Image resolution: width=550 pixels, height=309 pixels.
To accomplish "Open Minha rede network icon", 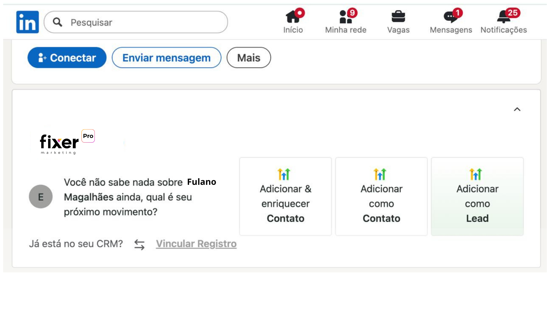I will tap(345, 17).
